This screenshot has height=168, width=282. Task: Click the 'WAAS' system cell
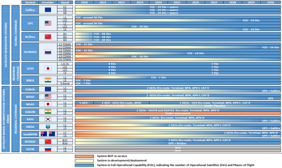click(x=30, y=97)
